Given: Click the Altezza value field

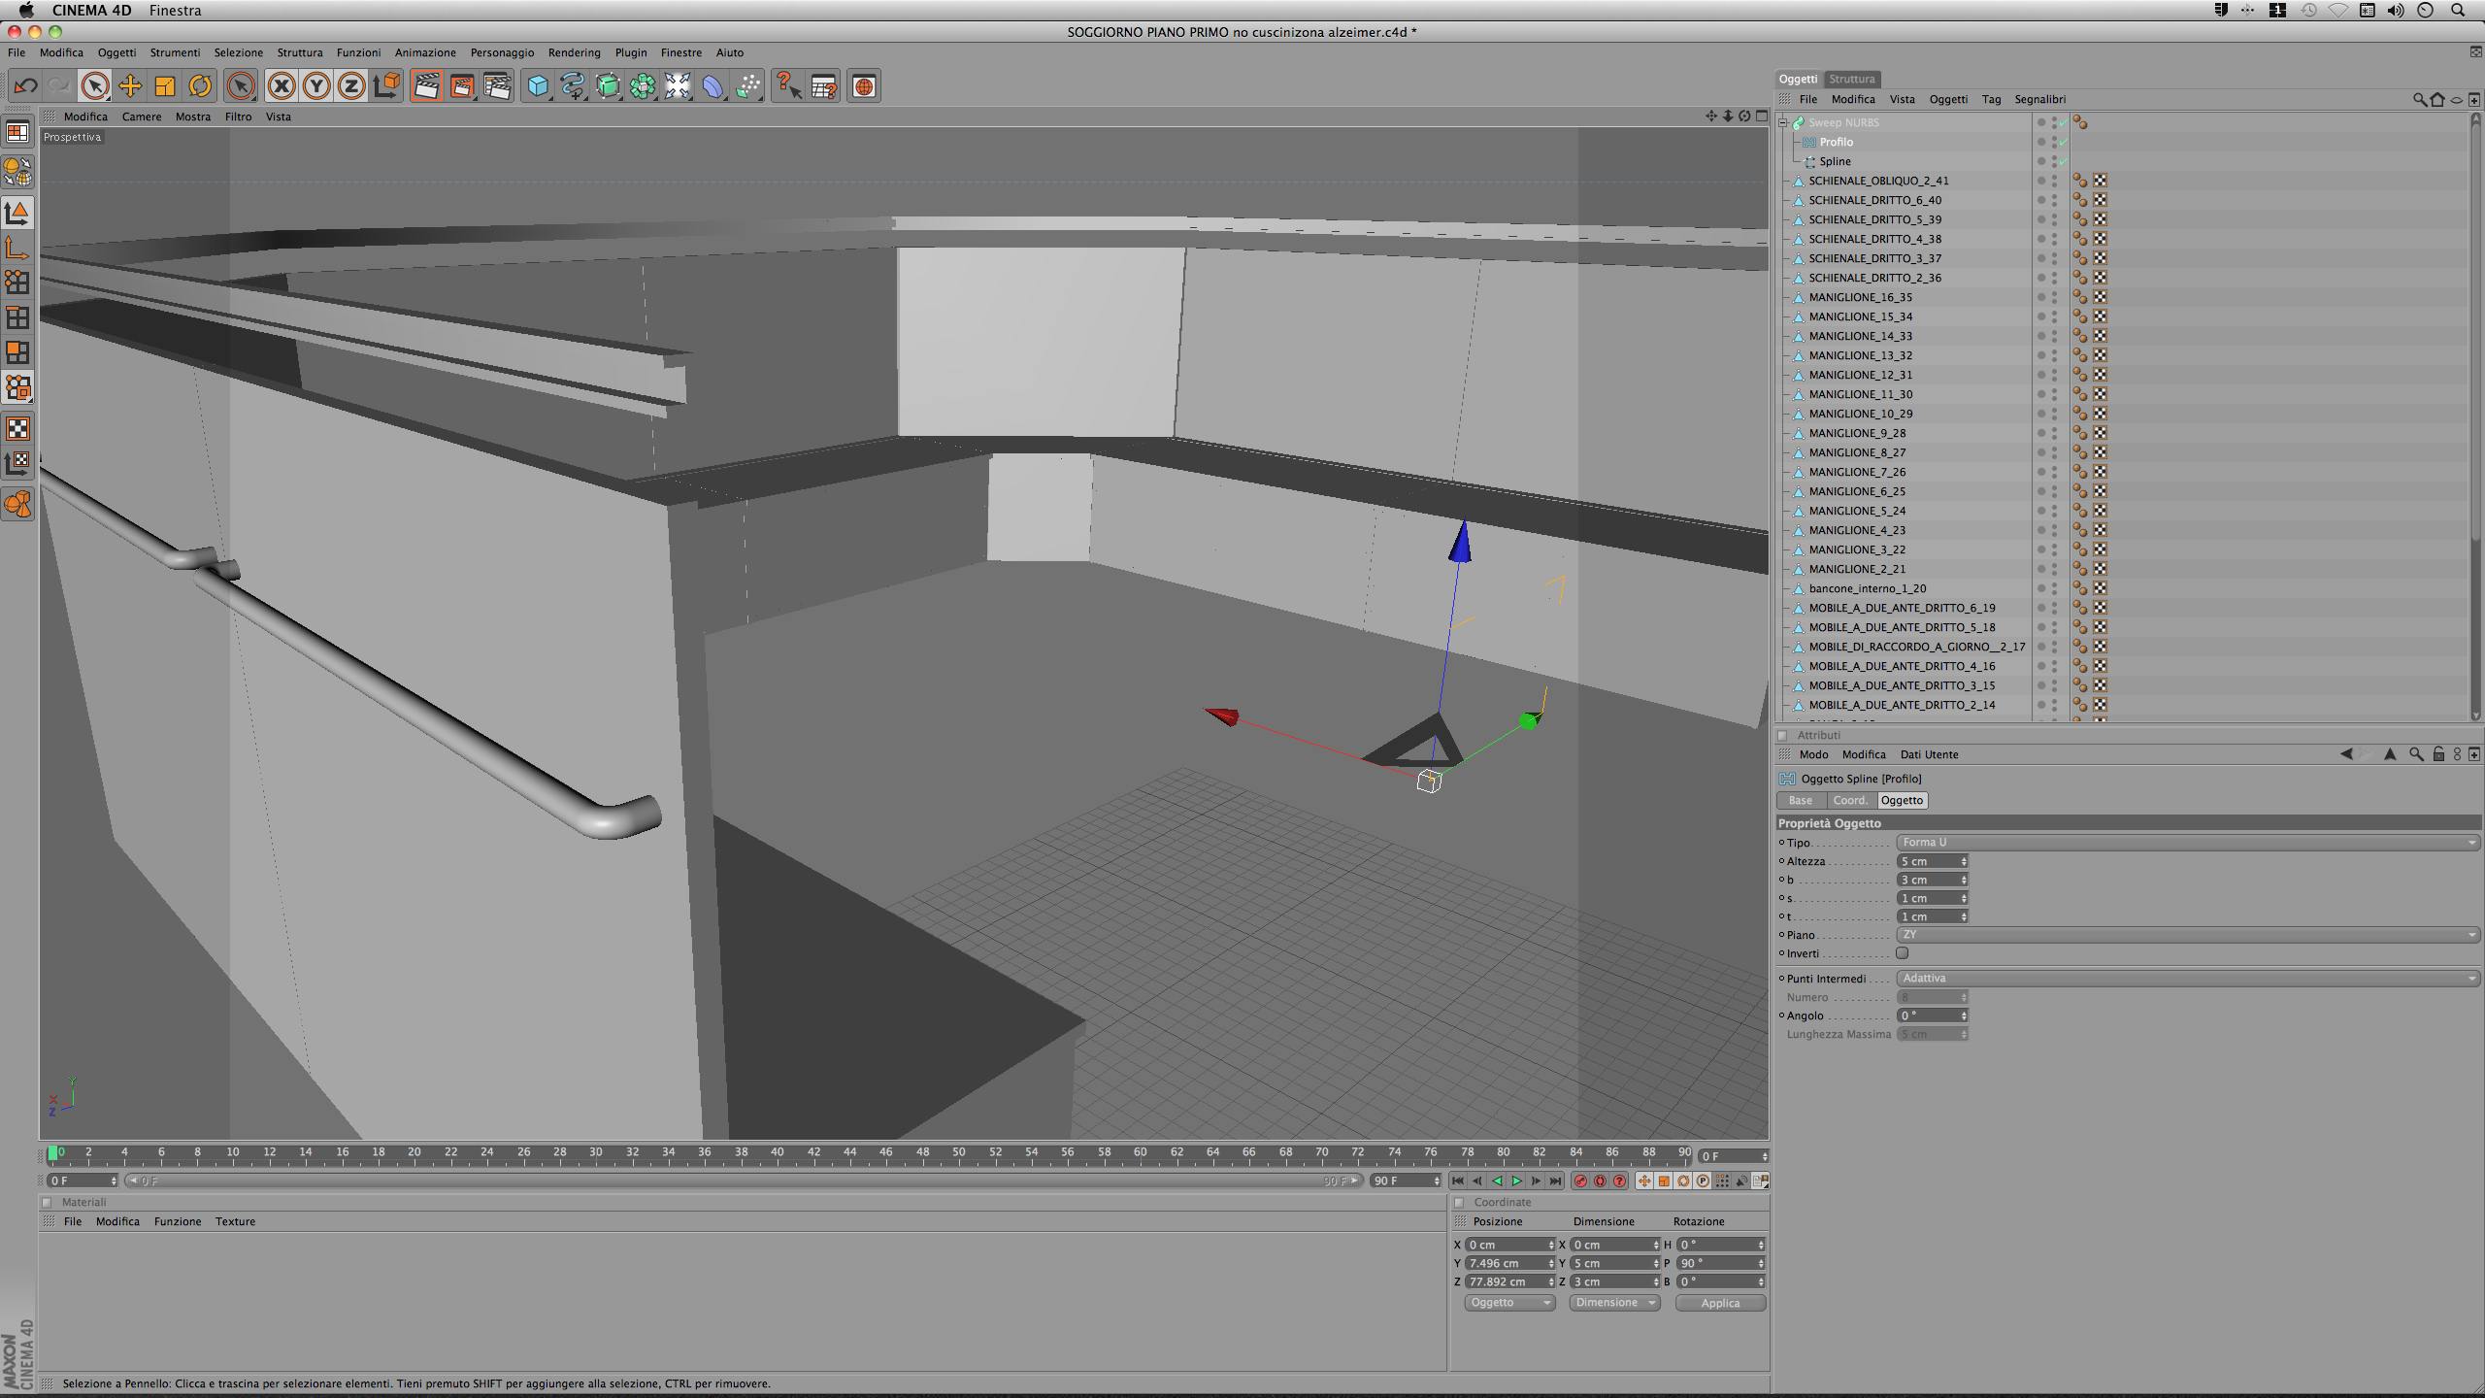Looking at the screenshot, I should coord(1928,861).
